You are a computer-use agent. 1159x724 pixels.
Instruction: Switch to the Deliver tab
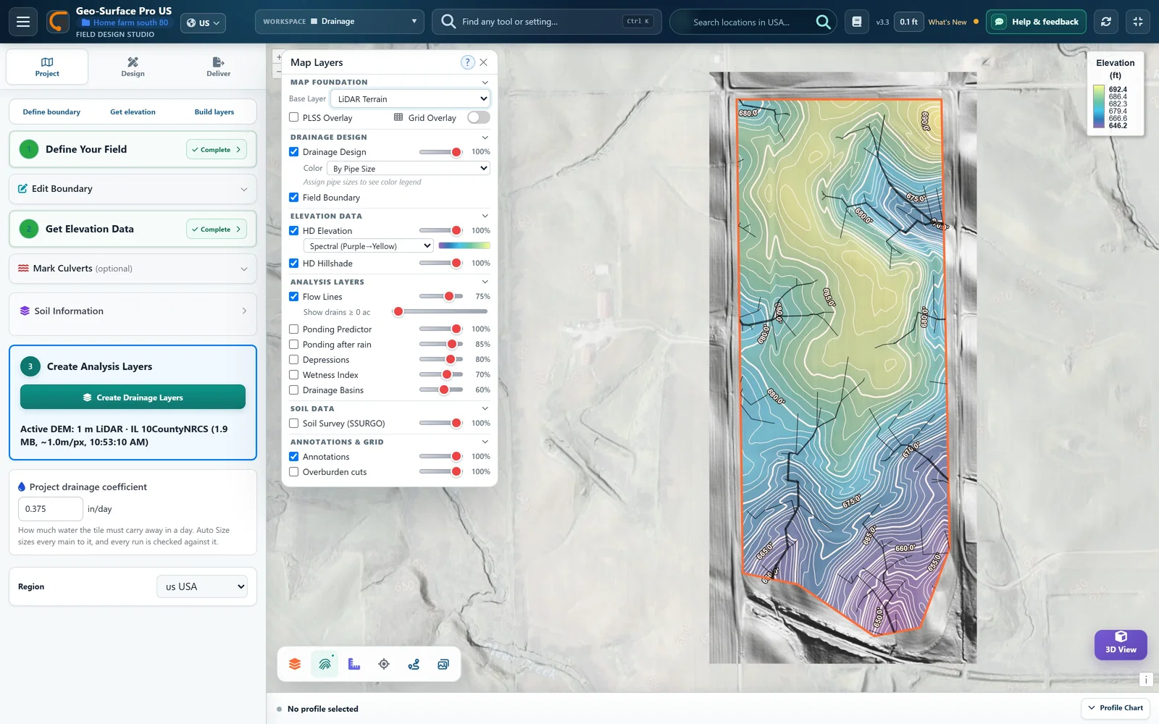coord(218,67)
